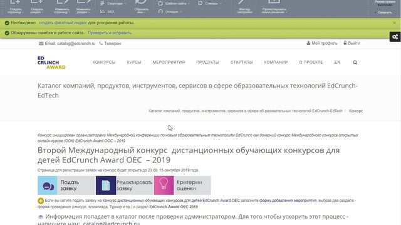Open the СТАРТАПЫ menu item
This screenshot has width=401, height=225.
(242, 62)
